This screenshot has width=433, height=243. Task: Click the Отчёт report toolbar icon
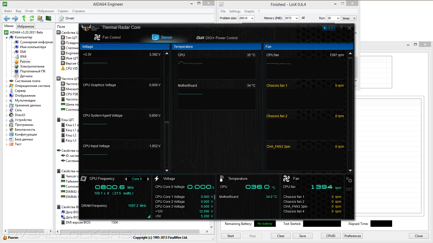67,18
